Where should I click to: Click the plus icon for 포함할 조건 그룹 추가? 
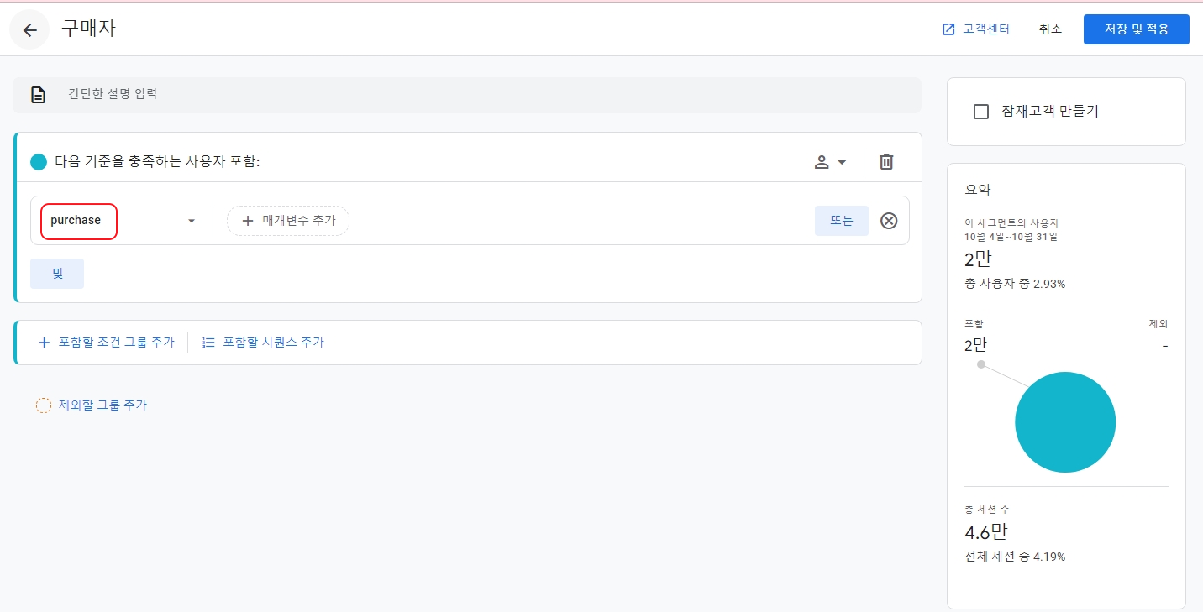(x=44, y=343)
